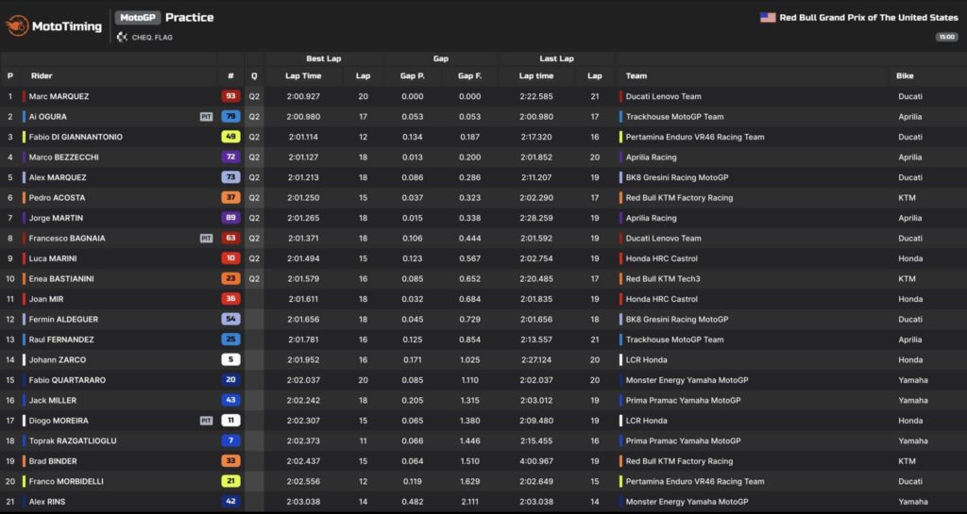Click Red Bull Grand Prix event title

(x=869, y=18)
